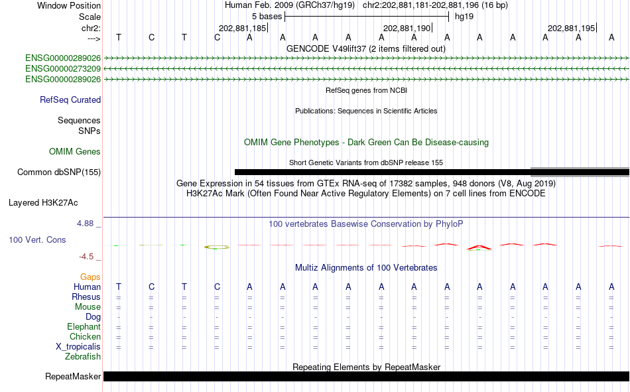Click the H3K27Ac Mark ENCODE track title
This screenshot has height=392, width=630.
(x=366, y=194)
